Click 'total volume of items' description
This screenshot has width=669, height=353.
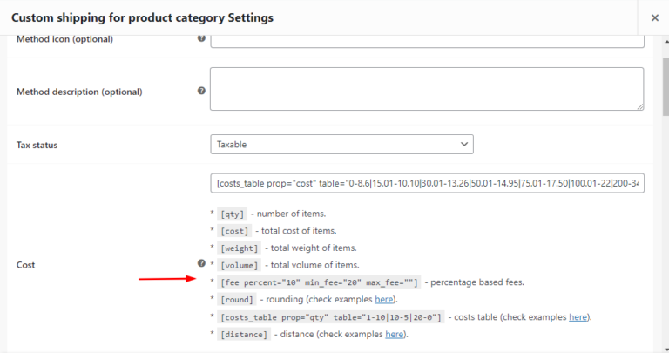pos(314,265)
